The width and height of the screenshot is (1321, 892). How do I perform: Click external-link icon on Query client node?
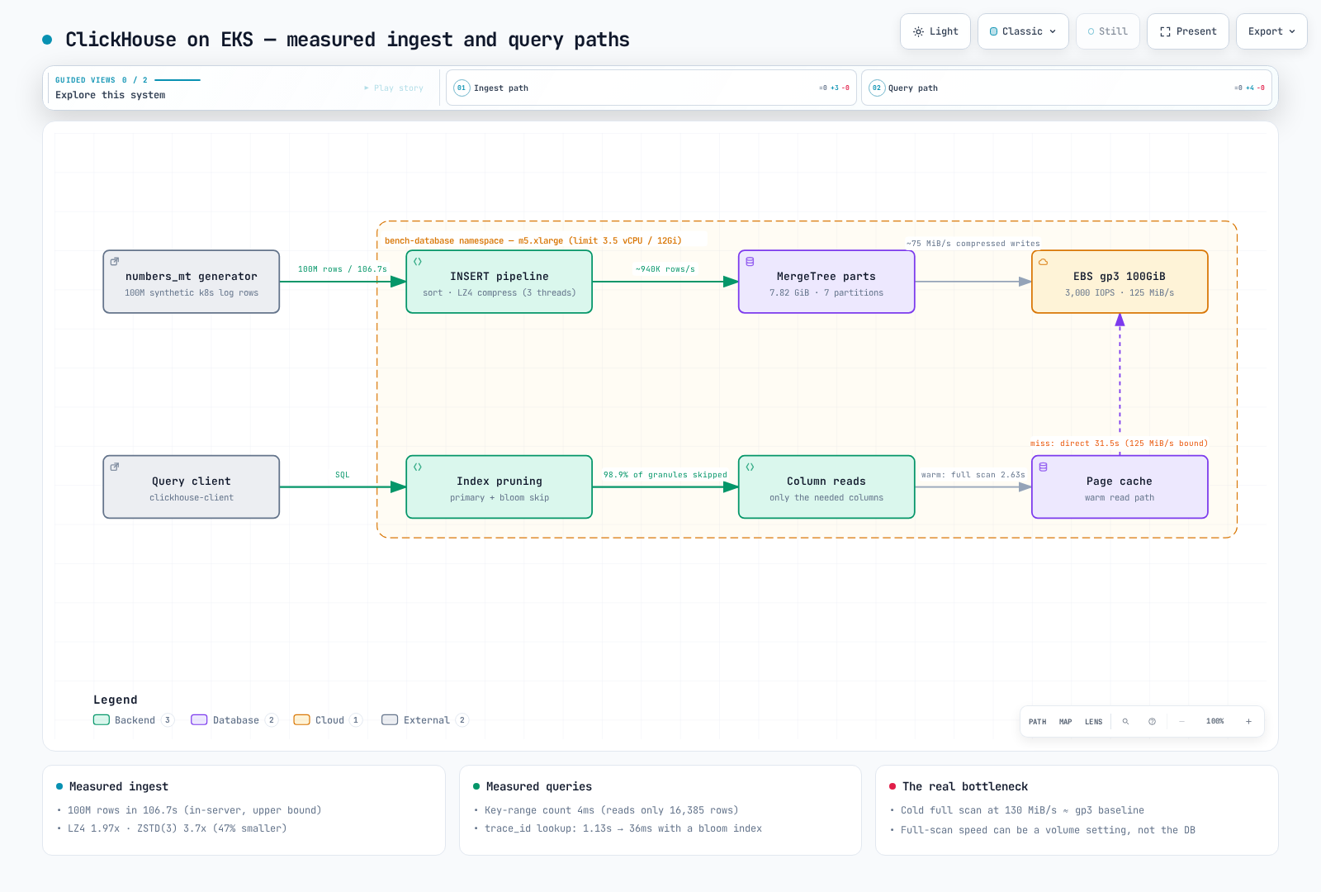click(115, 467)
